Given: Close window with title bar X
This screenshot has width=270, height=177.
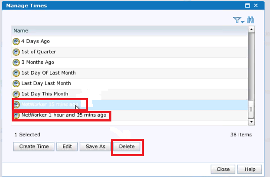Looking at the screenshot, I should pos(256,6).
